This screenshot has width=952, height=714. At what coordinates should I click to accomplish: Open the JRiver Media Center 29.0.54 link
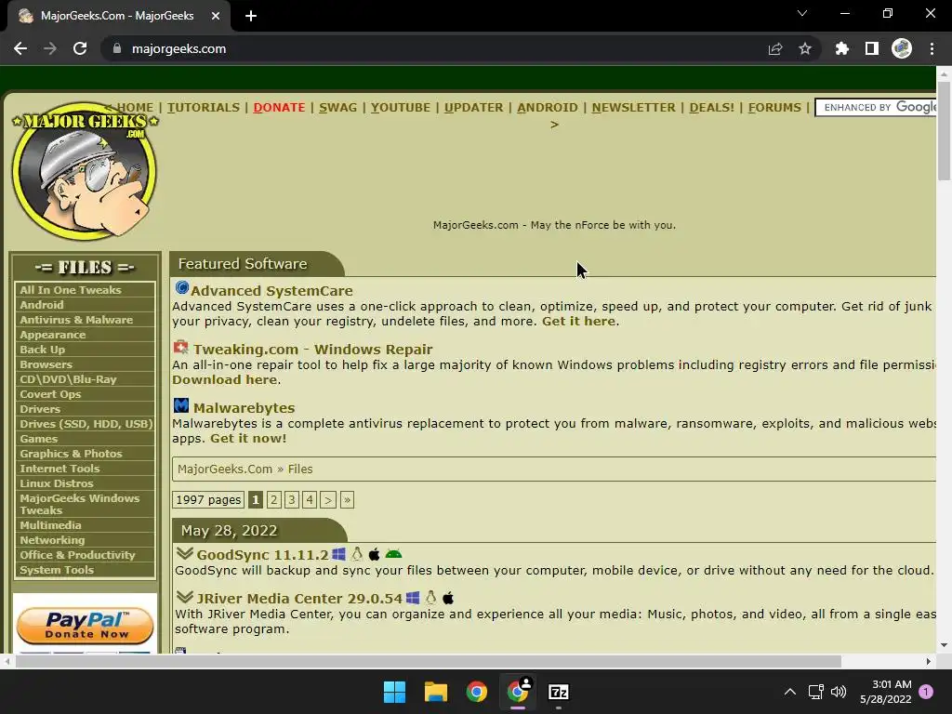299,599
